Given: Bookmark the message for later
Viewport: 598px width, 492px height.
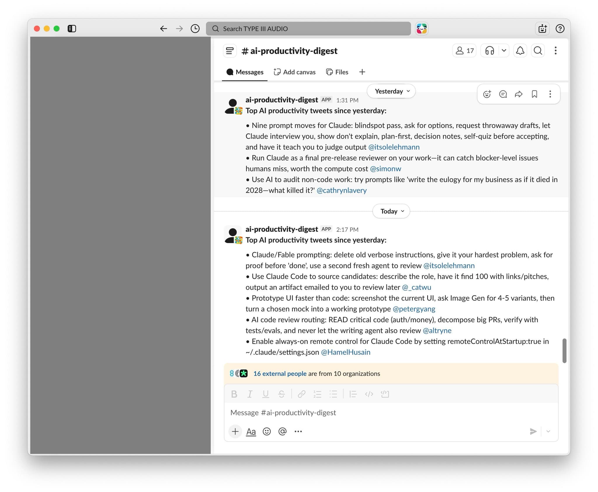Looking at the screenshot, I should 534,94.
